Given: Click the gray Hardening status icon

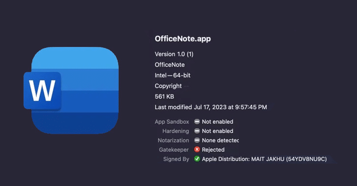Looking at the screenshot, I should [x=197, y=131].
